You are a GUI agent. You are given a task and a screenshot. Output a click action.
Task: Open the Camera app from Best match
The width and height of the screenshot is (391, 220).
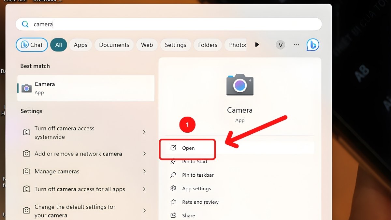(85, 88)
